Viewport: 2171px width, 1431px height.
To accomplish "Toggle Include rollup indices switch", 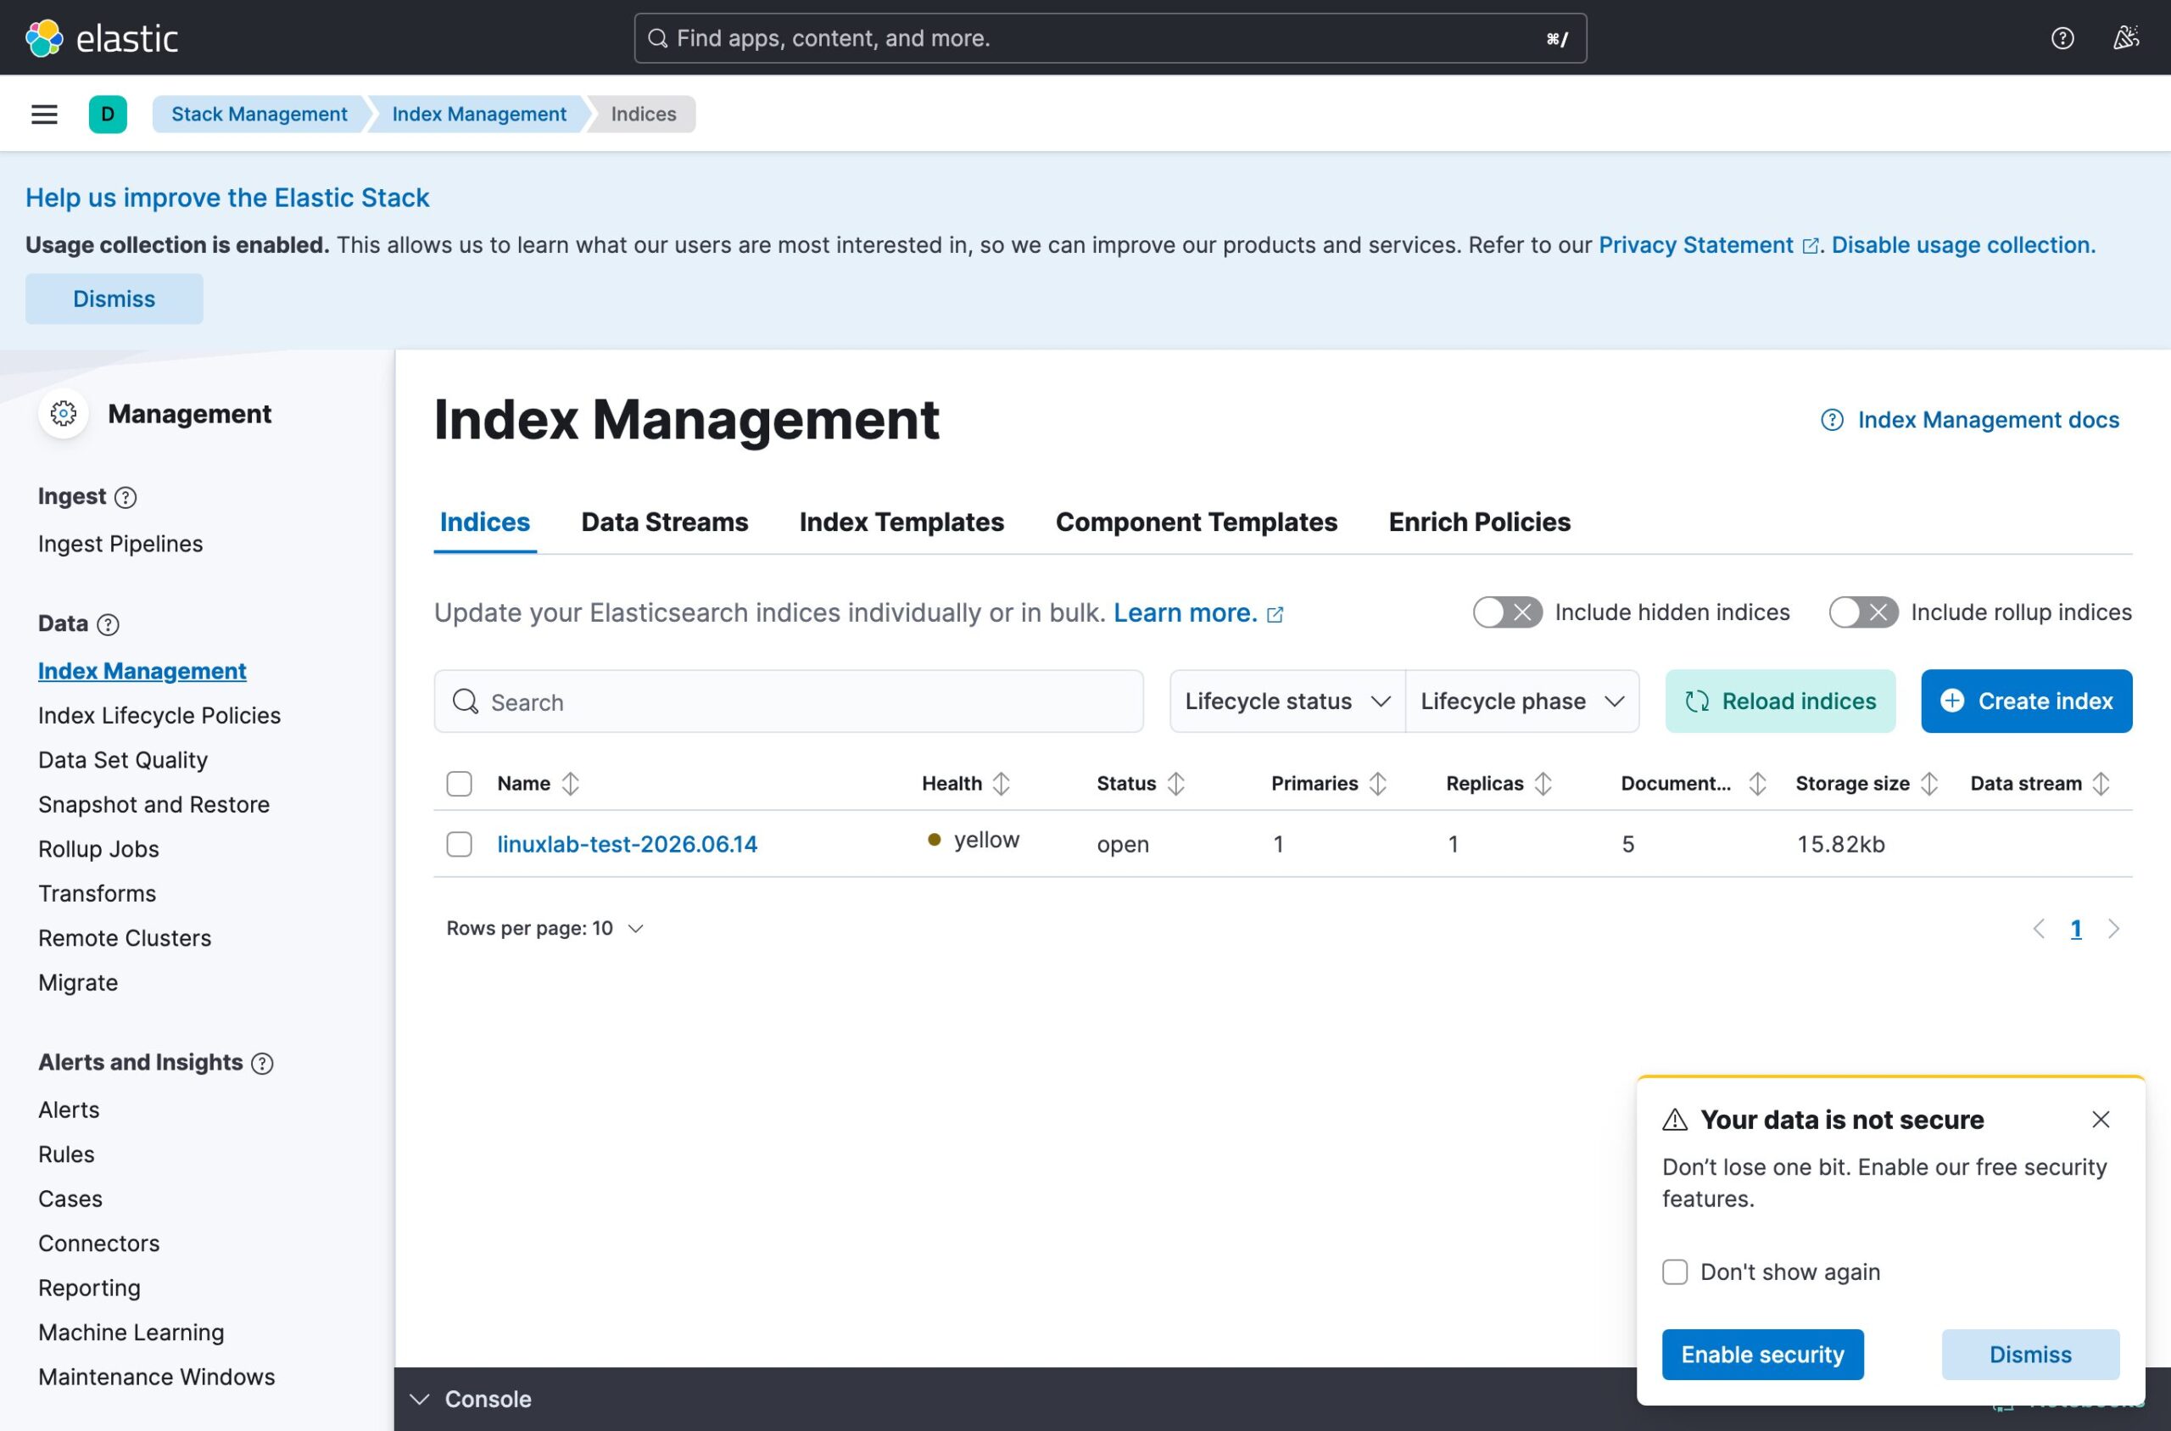I will tap(1864, 612).
